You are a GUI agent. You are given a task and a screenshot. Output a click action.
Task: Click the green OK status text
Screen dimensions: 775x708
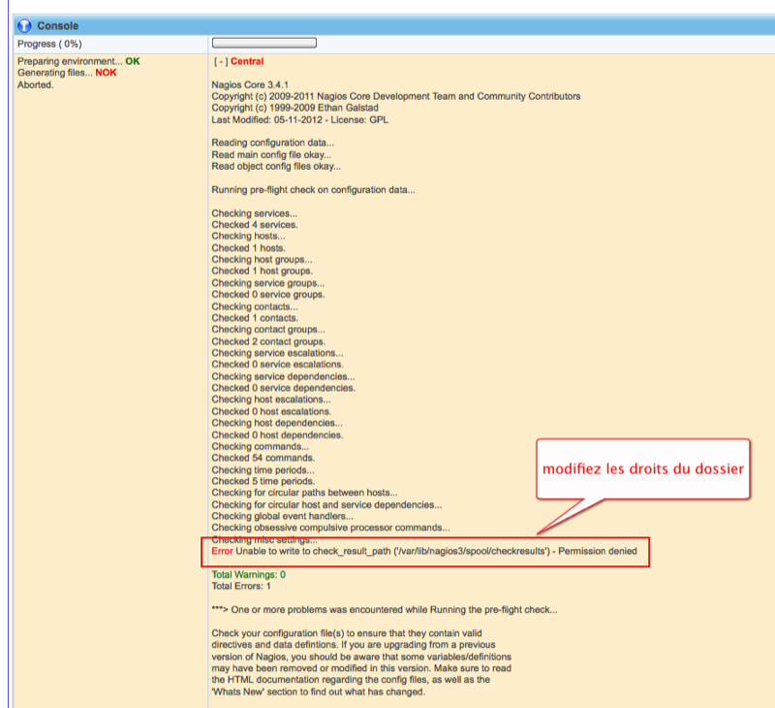tap(132, 61)
